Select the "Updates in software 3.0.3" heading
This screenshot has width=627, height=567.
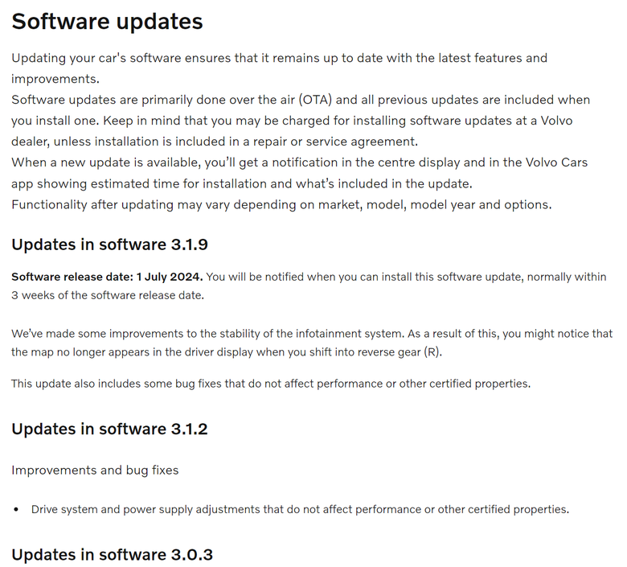click(112, 555)
